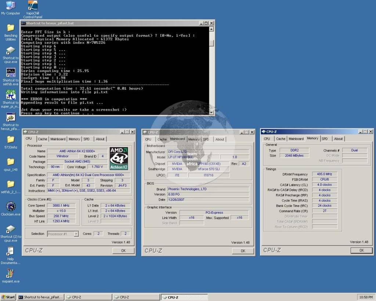Open Memory tab in CPU-Z processor window

coord(74,139)
